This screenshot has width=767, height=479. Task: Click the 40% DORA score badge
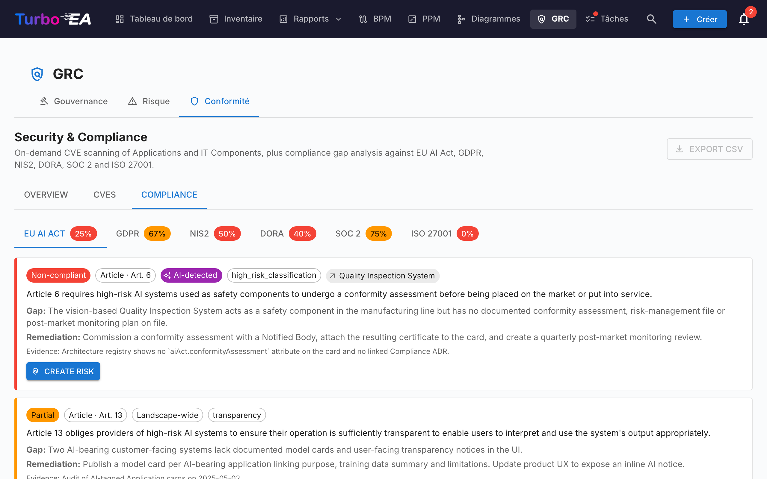click(x=302, y=234)
